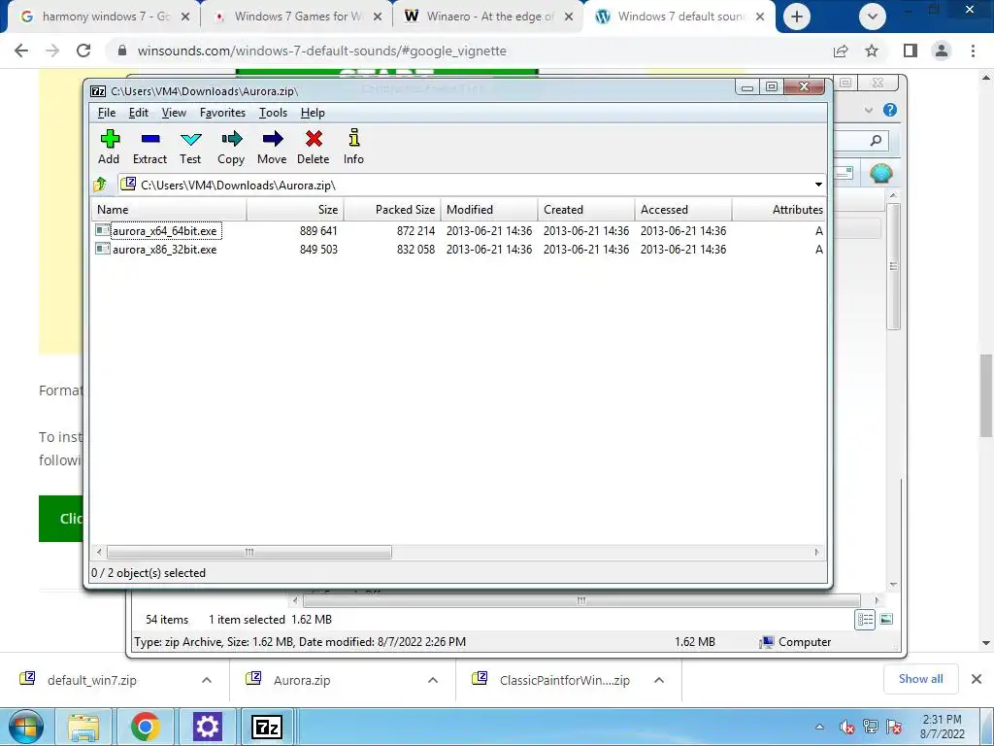The width and height of the screenshot is (994, 746).
Task: Open Windows Explorer from taskbar
Action: pos(83,727)
